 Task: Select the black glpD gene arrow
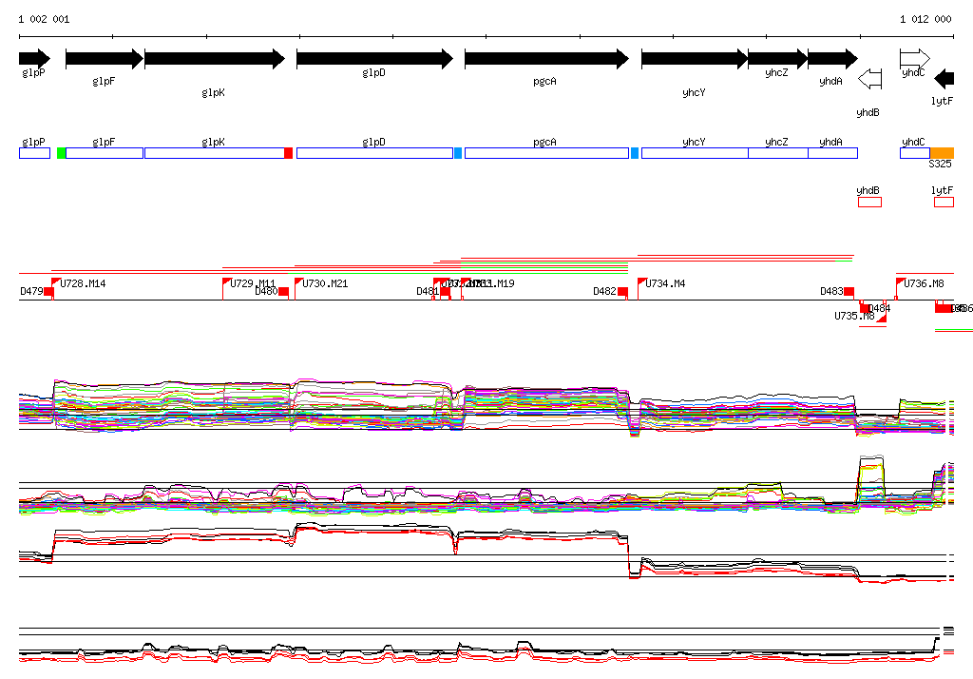tap(374, 59)
